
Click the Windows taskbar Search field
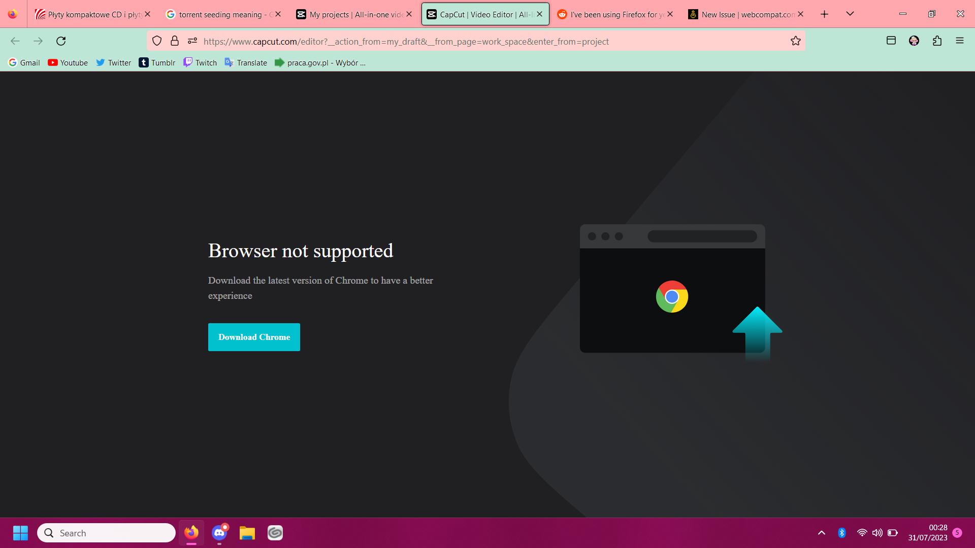coord(107,533)
